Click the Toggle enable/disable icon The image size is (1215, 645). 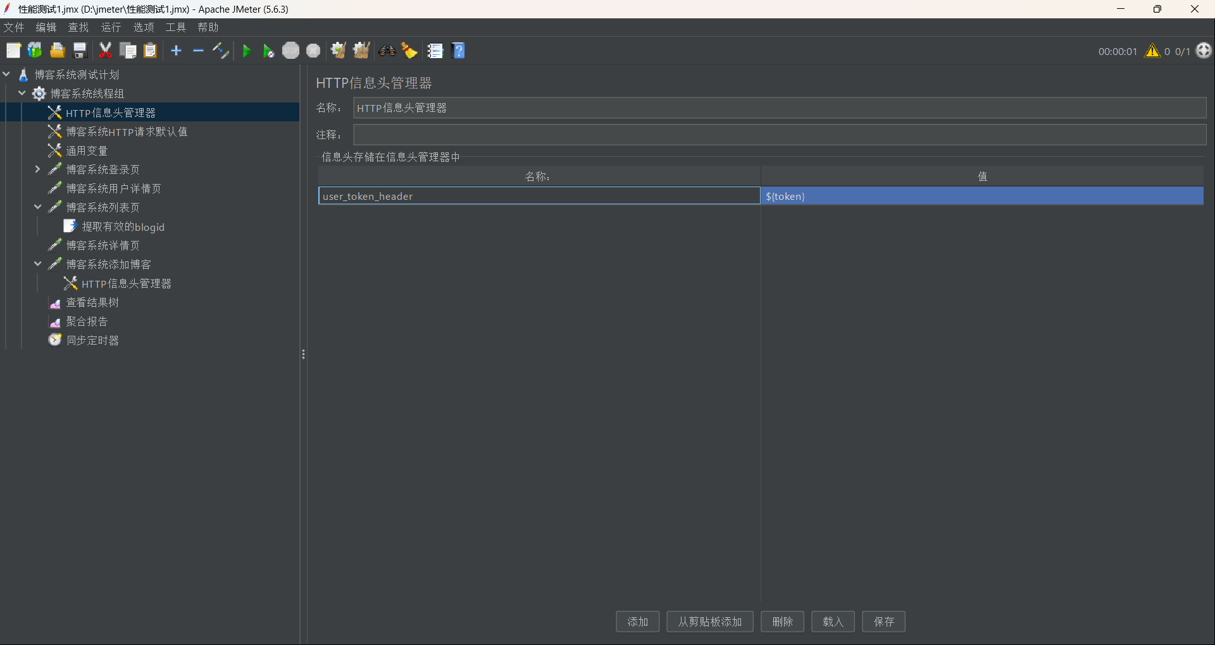pos(220,51)
